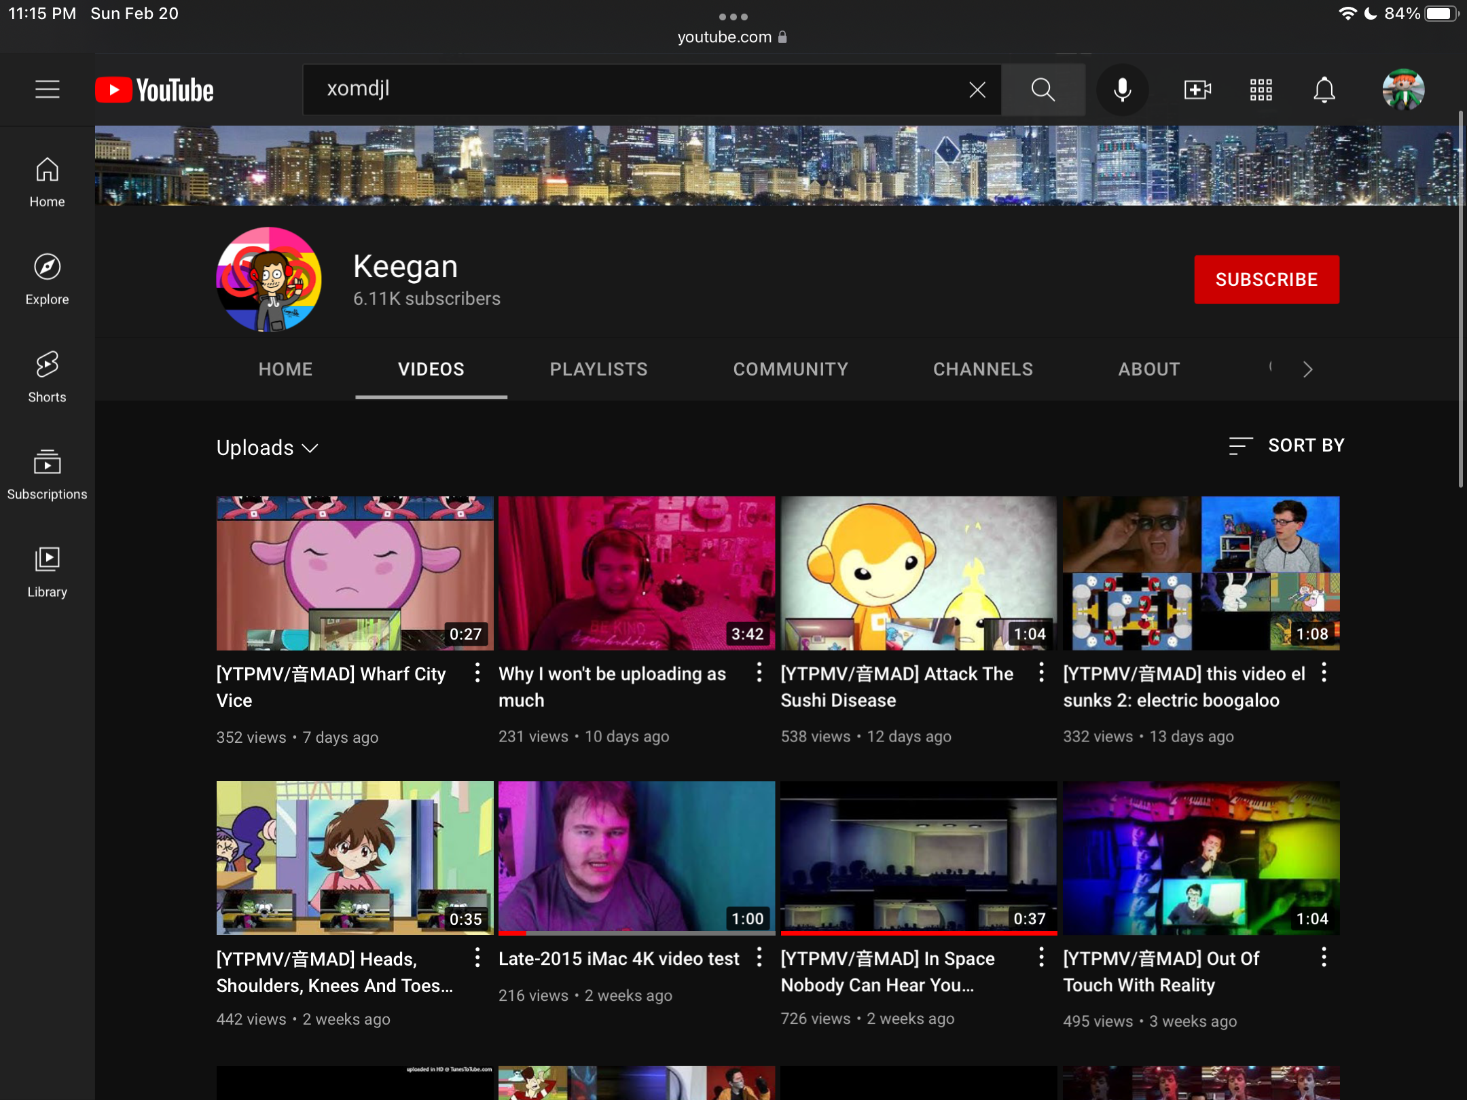Open options for Why I won't be uploading video

pyautogui.click(x=759, y=673)
